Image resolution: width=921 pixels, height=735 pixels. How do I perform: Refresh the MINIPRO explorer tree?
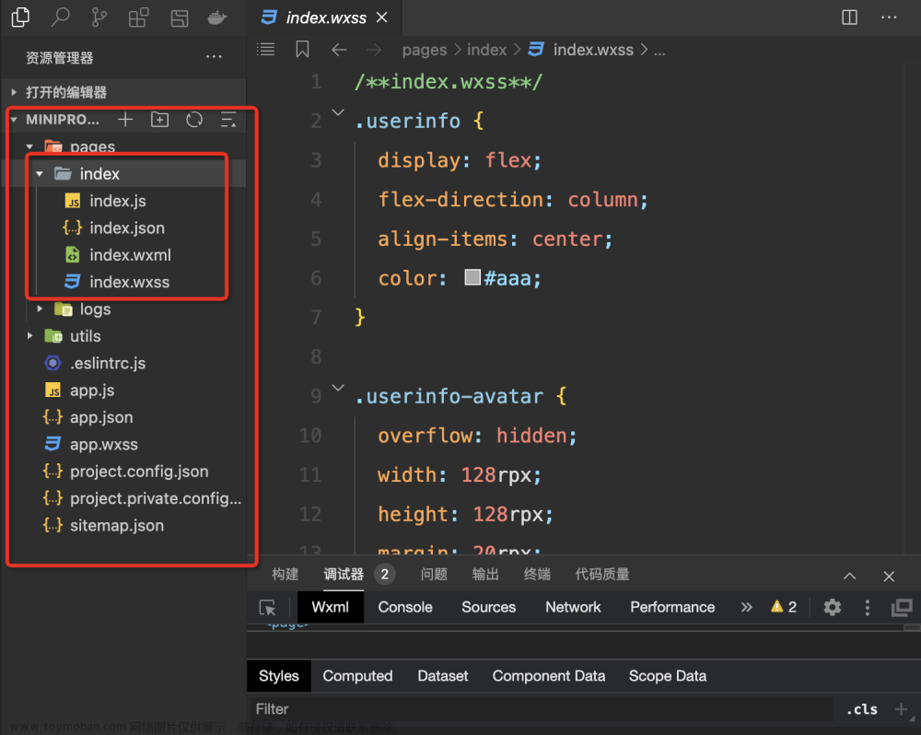point(194,120)
